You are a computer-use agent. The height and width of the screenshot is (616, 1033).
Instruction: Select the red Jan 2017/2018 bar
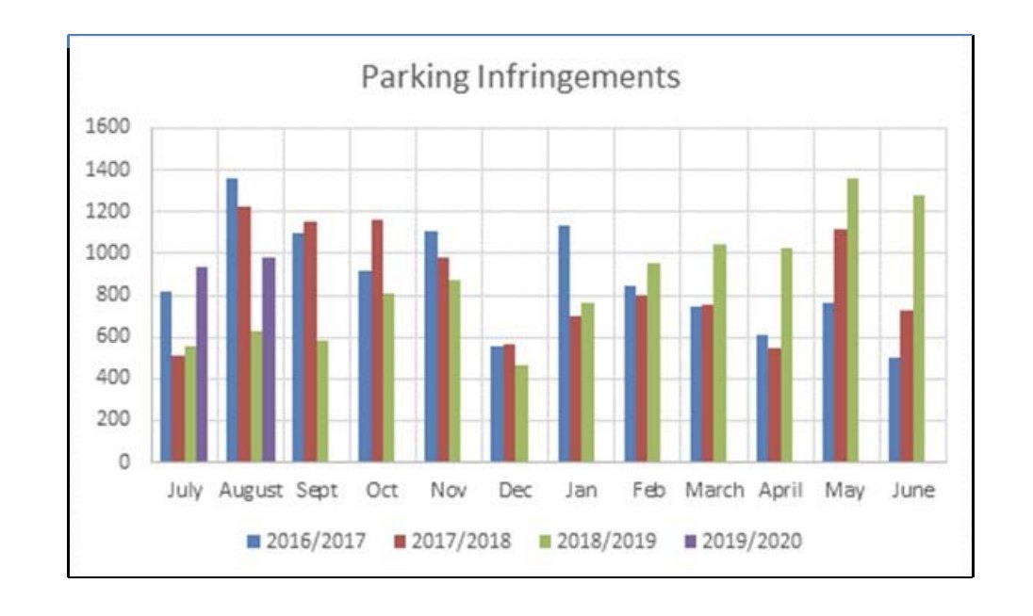pos(576,389)
